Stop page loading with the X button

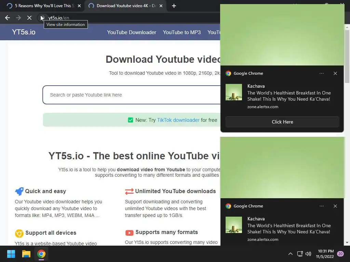[x=29, y=18]
